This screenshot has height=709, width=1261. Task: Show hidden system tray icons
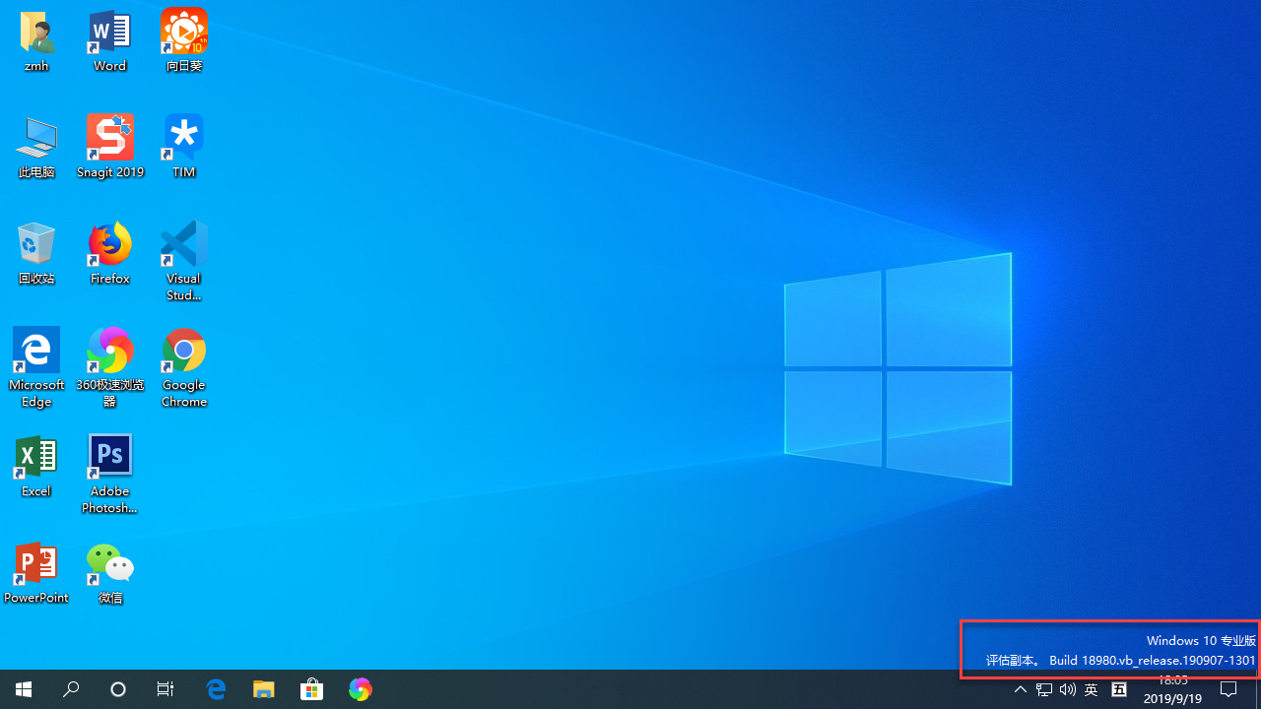click(x=1021, y=689)
